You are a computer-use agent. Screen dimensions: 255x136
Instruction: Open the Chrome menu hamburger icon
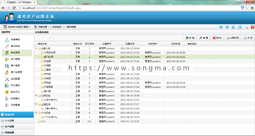252,8
